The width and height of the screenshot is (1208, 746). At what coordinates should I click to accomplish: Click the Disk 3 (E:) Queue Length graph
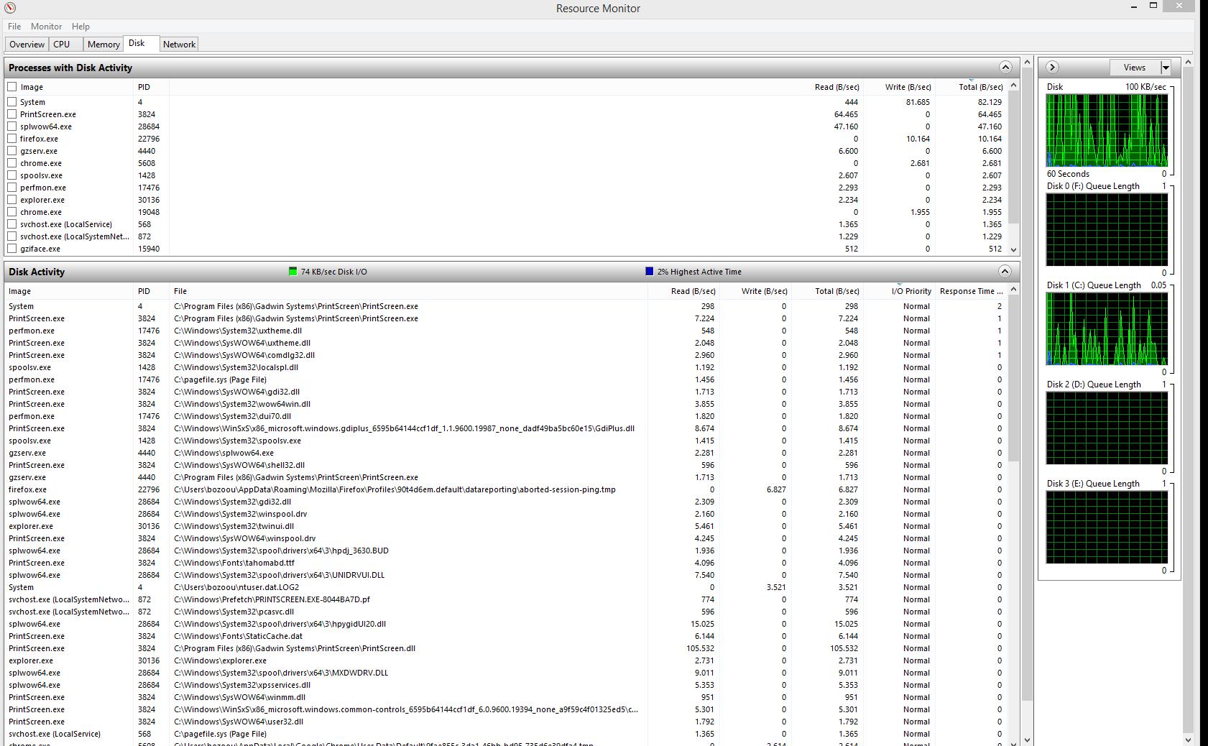click(x=1107, y=527)
